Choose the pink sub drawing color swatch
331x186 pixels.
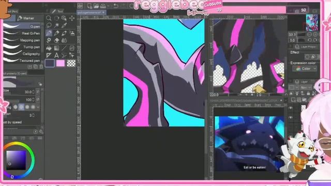pyautogui.click(x=61, y=63)
